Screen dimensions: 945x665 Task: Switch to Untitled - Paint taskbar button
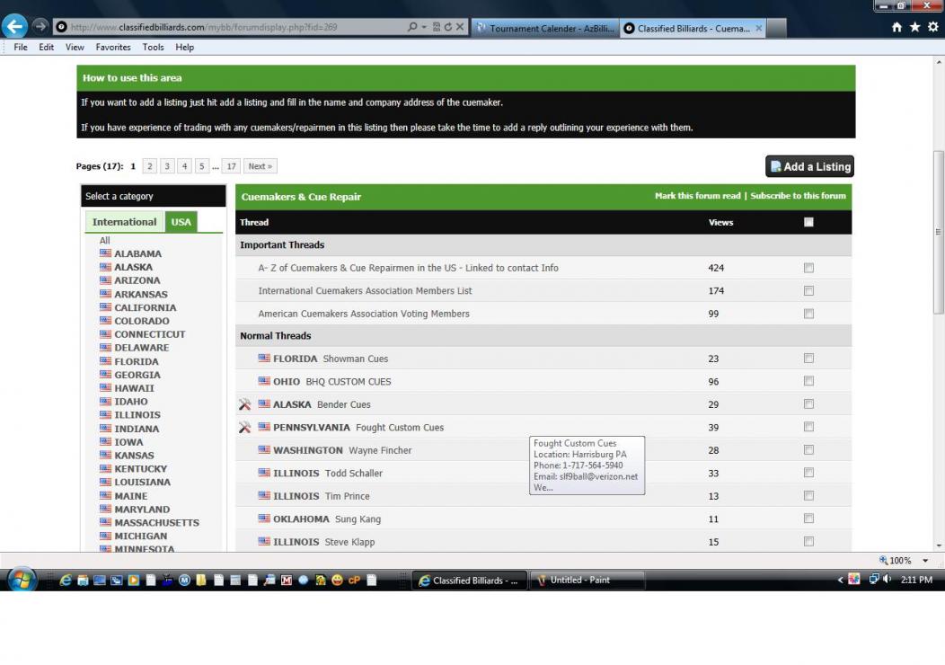coord(587,580)
